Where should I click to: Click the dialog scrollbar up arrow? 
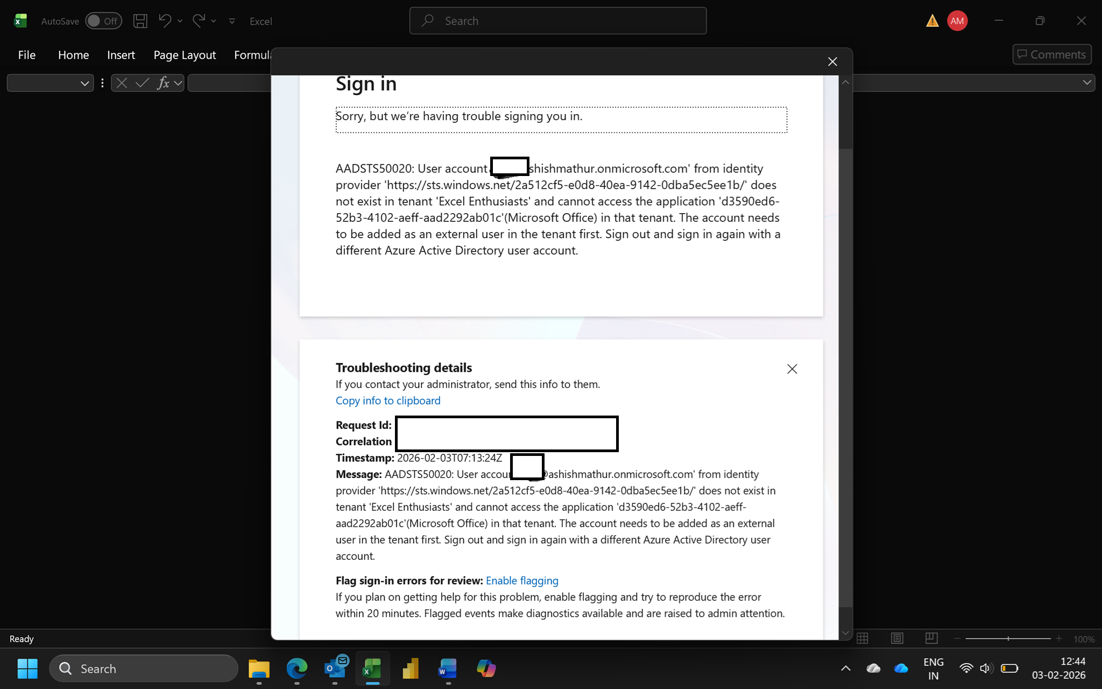(x=845, y=82)
